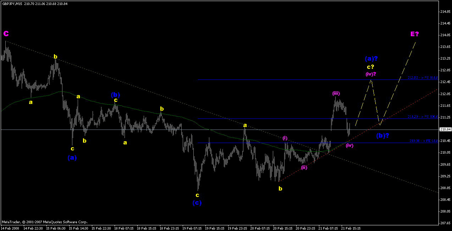Click price level 210.05 on the axis

[x=446, y=153]
